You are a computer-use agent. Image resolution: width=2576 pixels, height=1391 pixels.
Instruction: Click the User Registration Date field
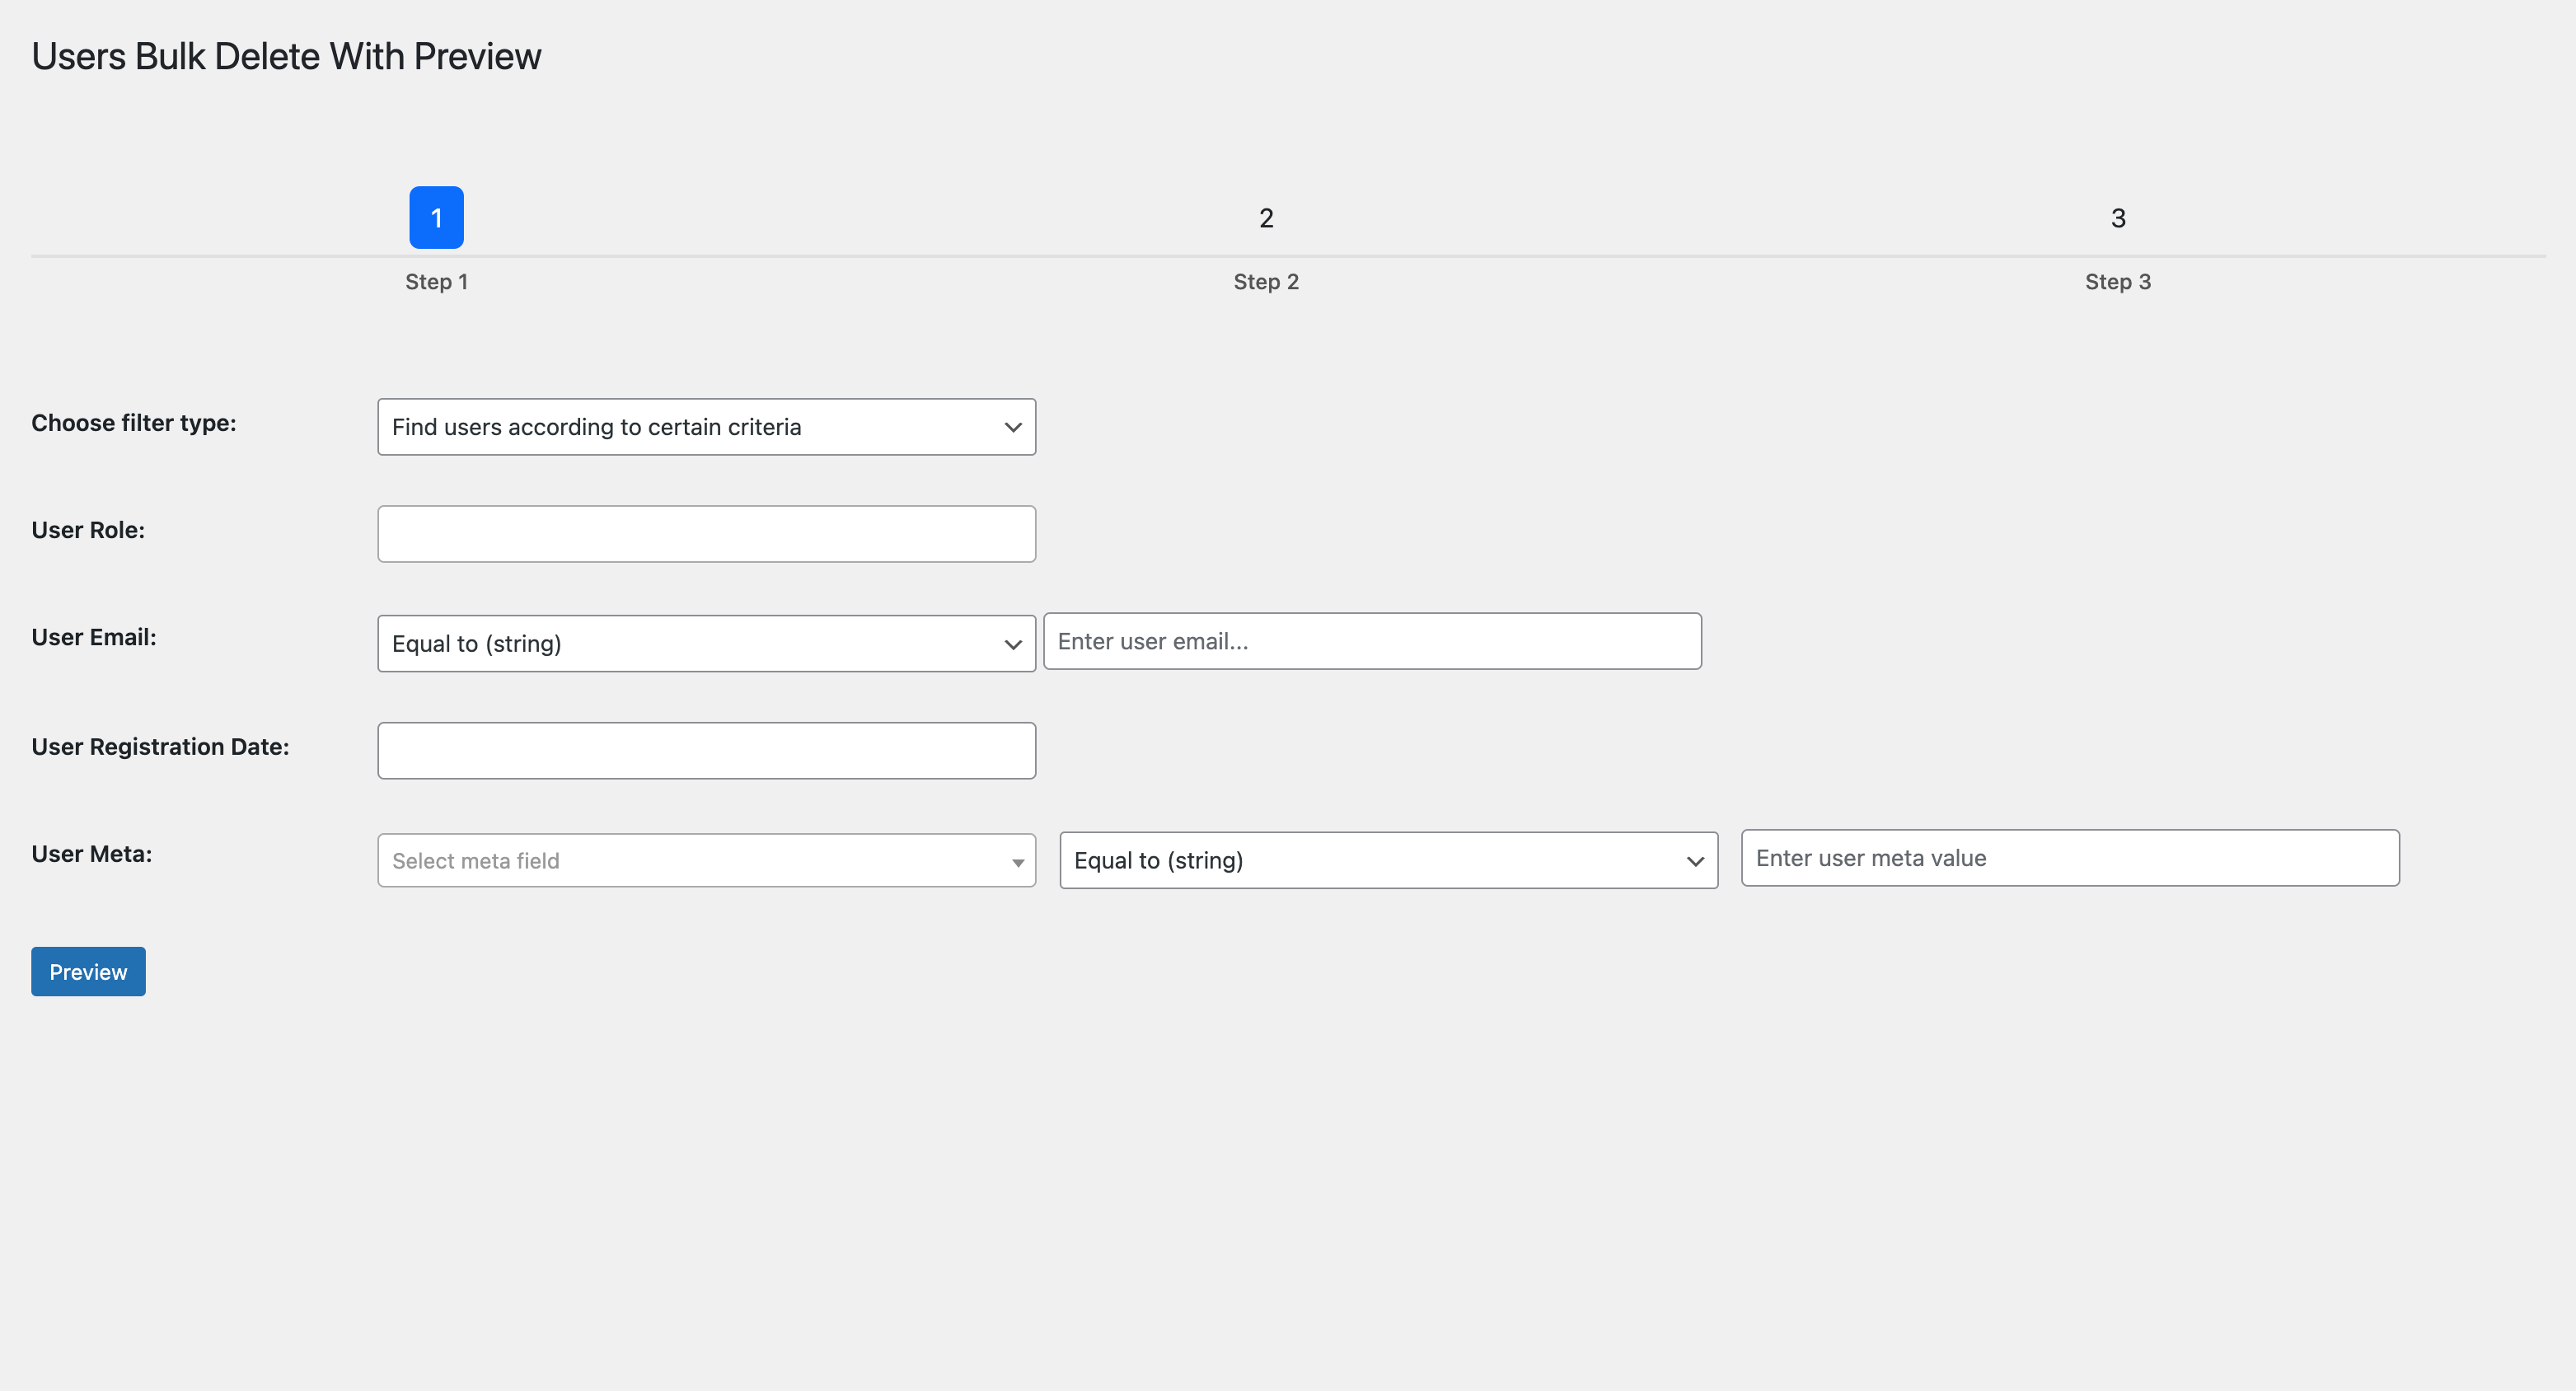click(706, 751)
